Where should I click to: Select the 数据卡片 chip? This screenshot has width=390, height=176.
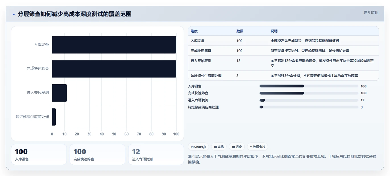pos(257,147)
